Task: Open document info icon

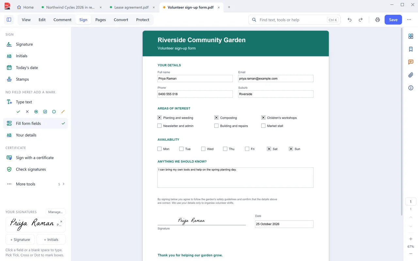Action: [411, 88]
